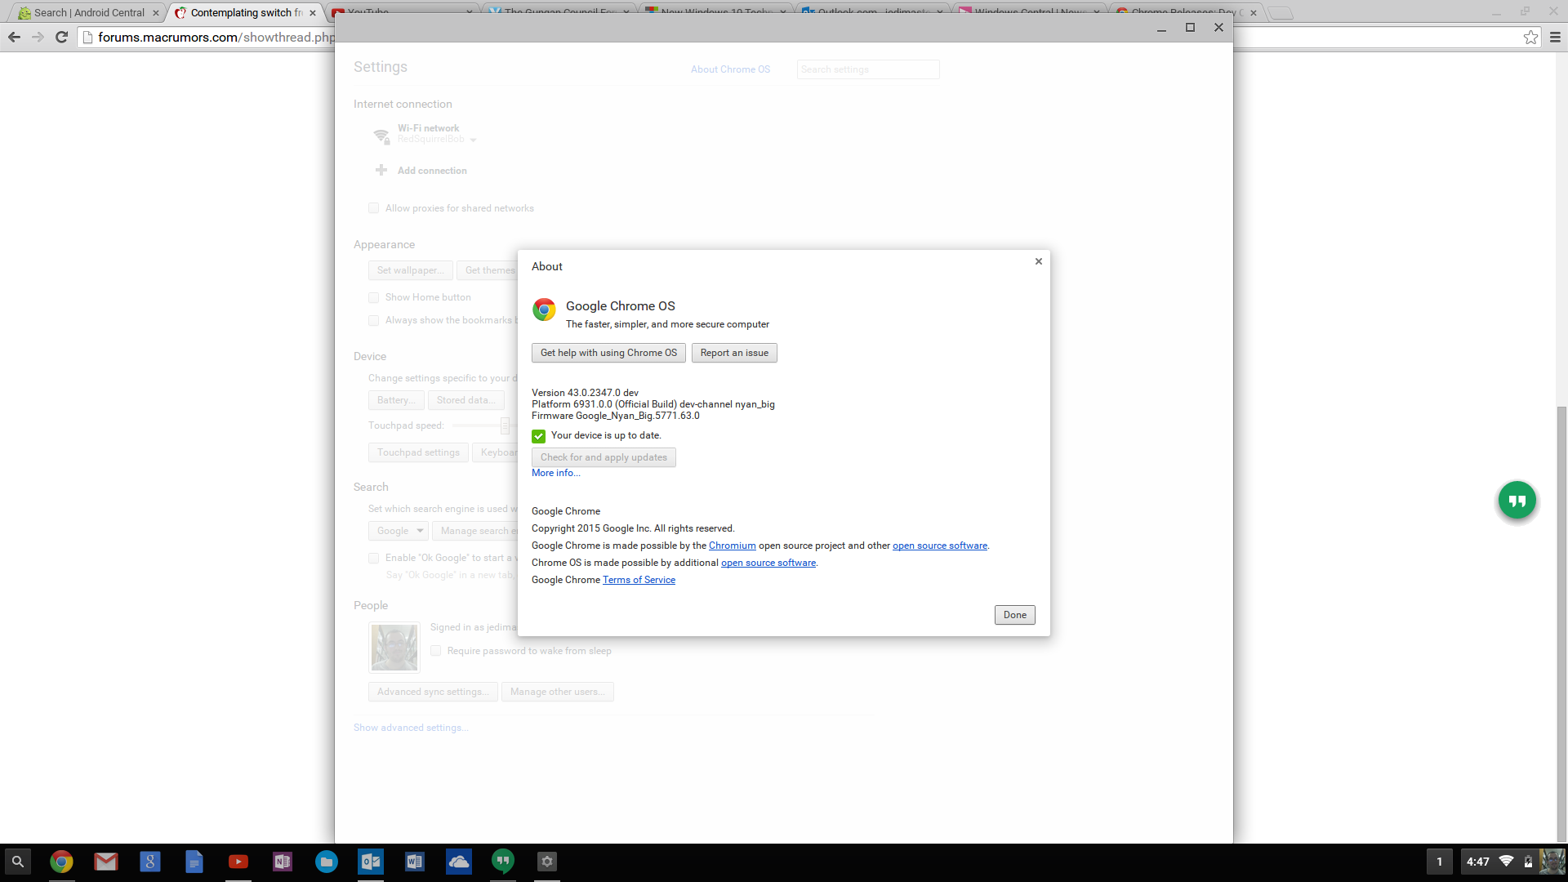Open Hangouts from the shelf
The image size is (1568, 882).
click(502, 862)
